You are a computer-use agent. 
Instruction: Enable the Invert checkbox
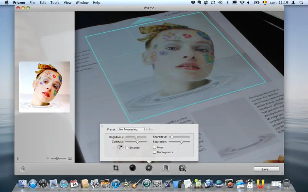pos(154,147)
